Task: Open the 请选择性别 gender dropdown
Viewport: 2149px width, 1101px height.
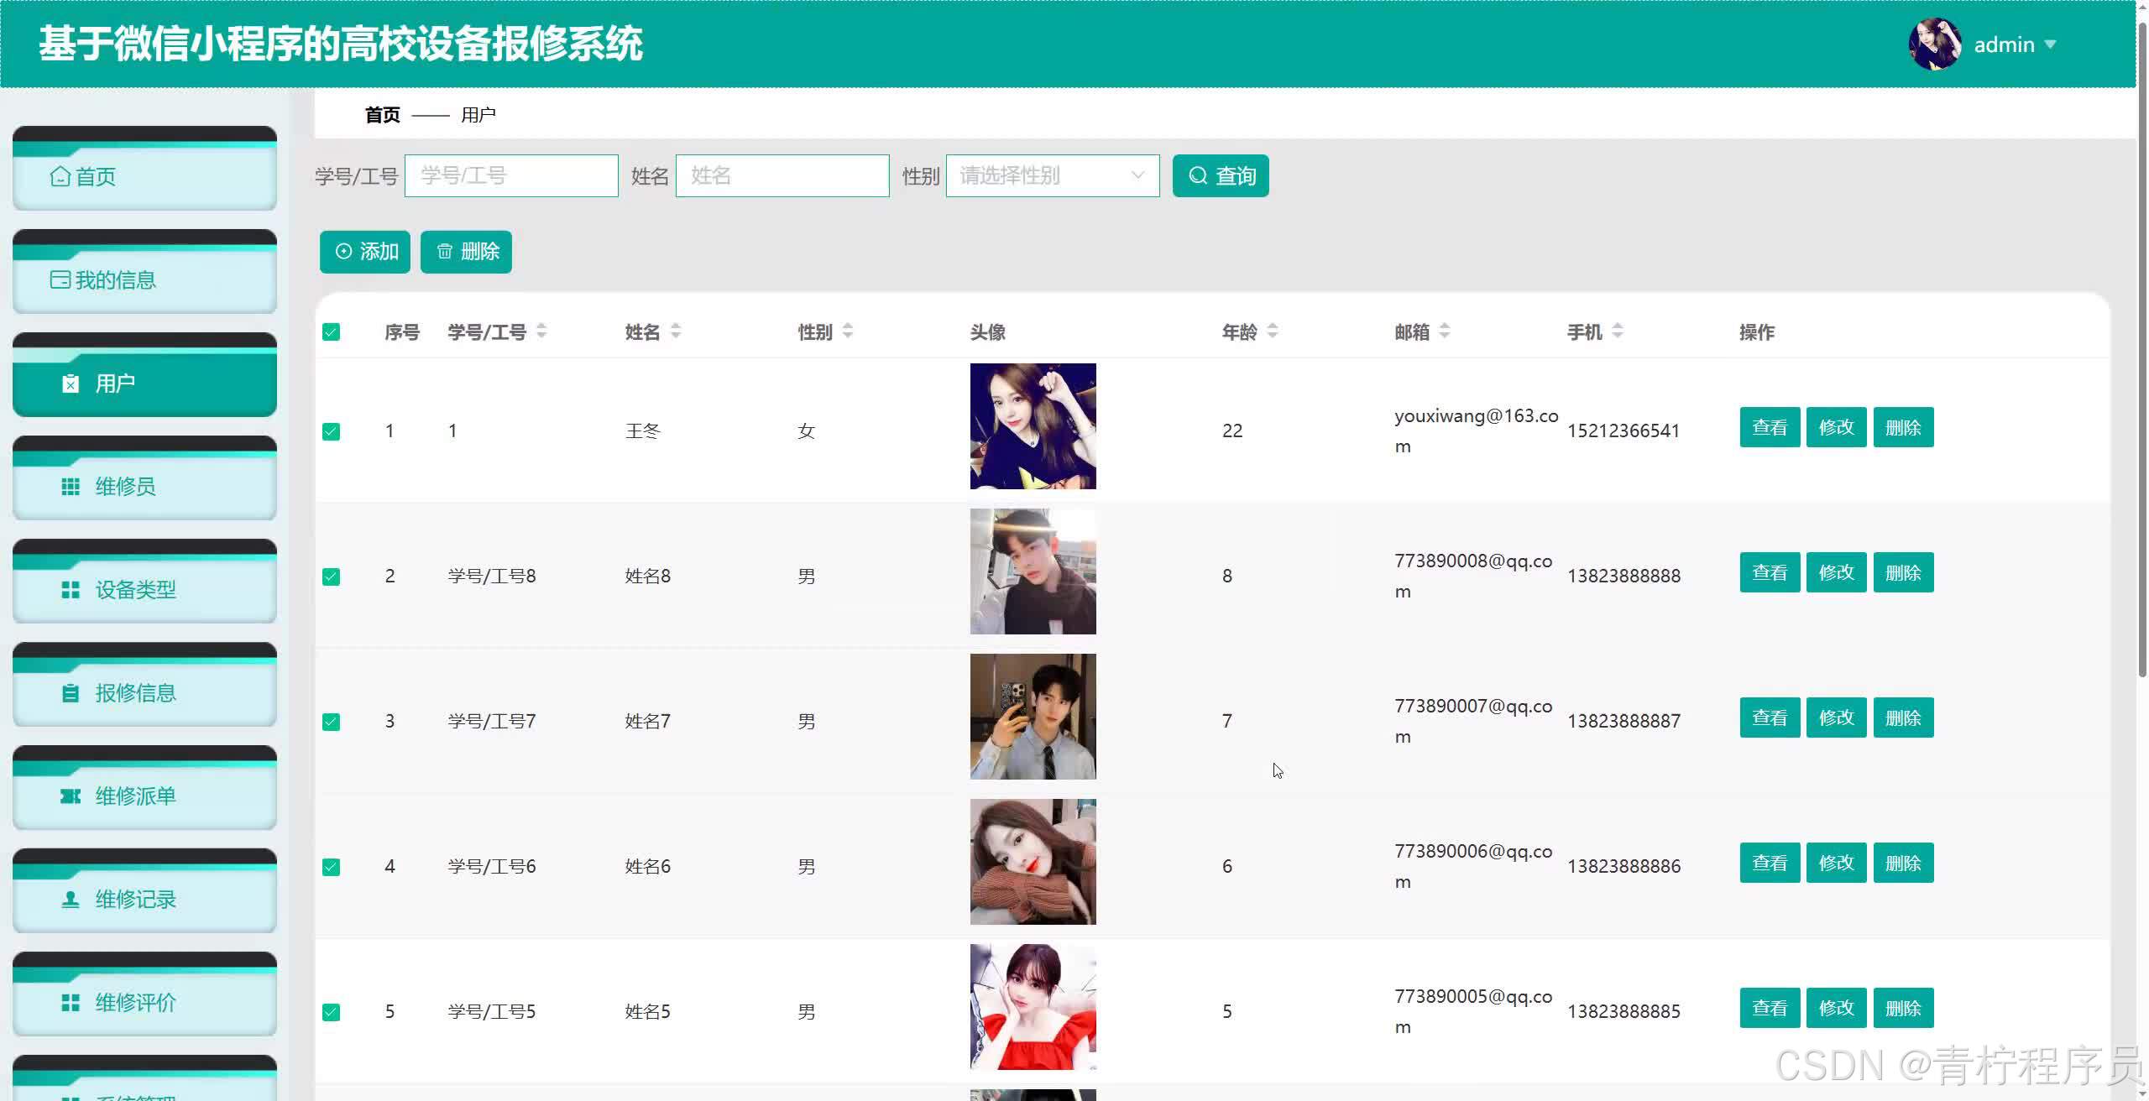Action: pyautogui.click(x=1053, y=175)
